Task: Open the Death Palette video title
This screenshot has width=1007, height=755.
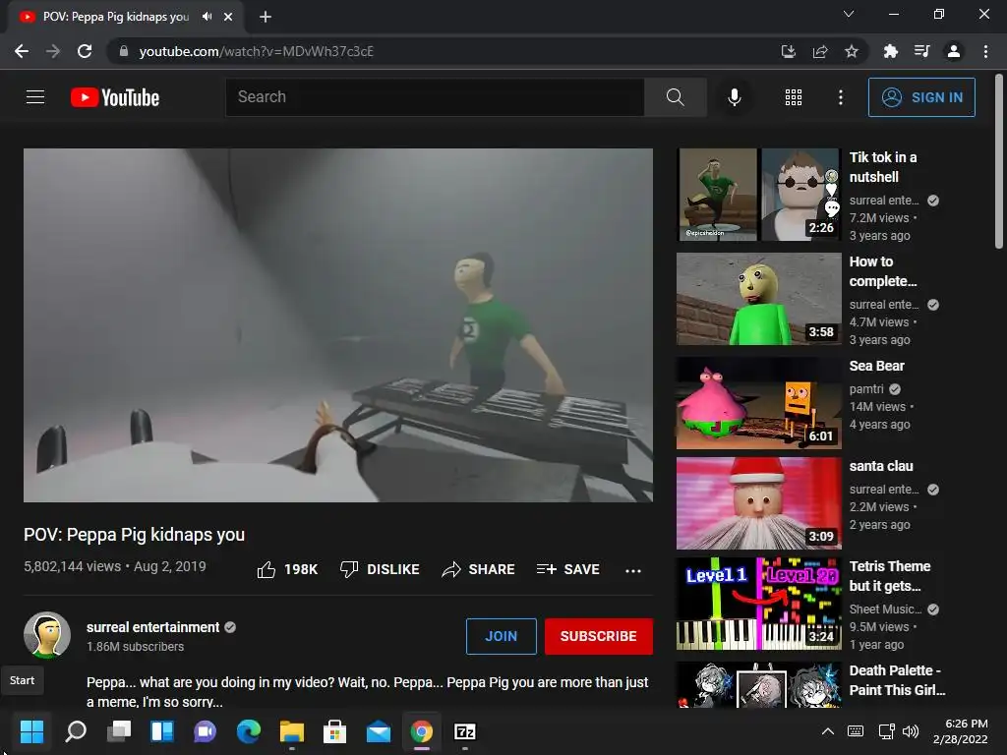Action: (897, 680)
